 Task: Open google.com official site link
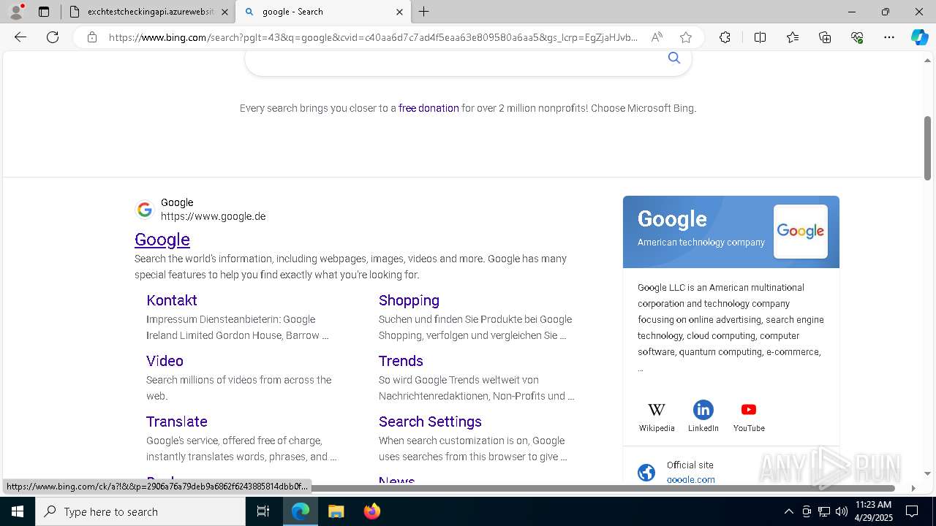coord(691,479)
